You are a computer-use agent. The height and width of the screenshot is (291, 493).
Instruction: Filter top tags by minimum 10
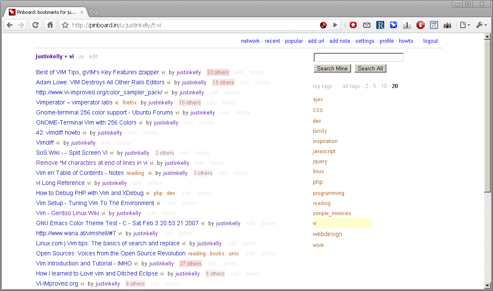(x=384, y=86)
